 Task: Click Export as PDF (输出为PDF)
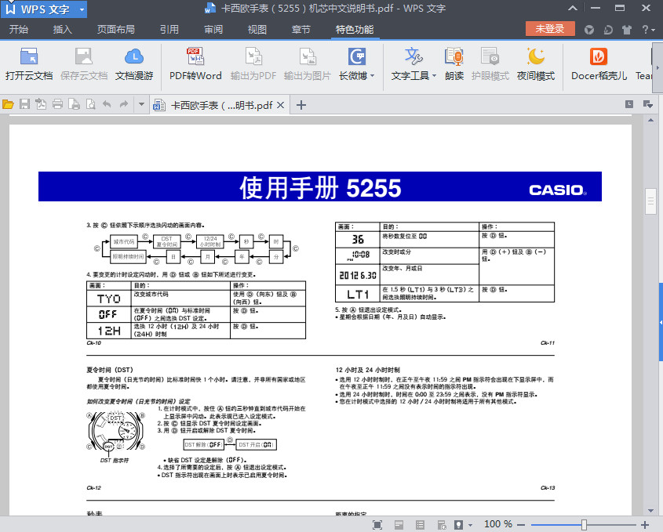click(x=253, y=64)
